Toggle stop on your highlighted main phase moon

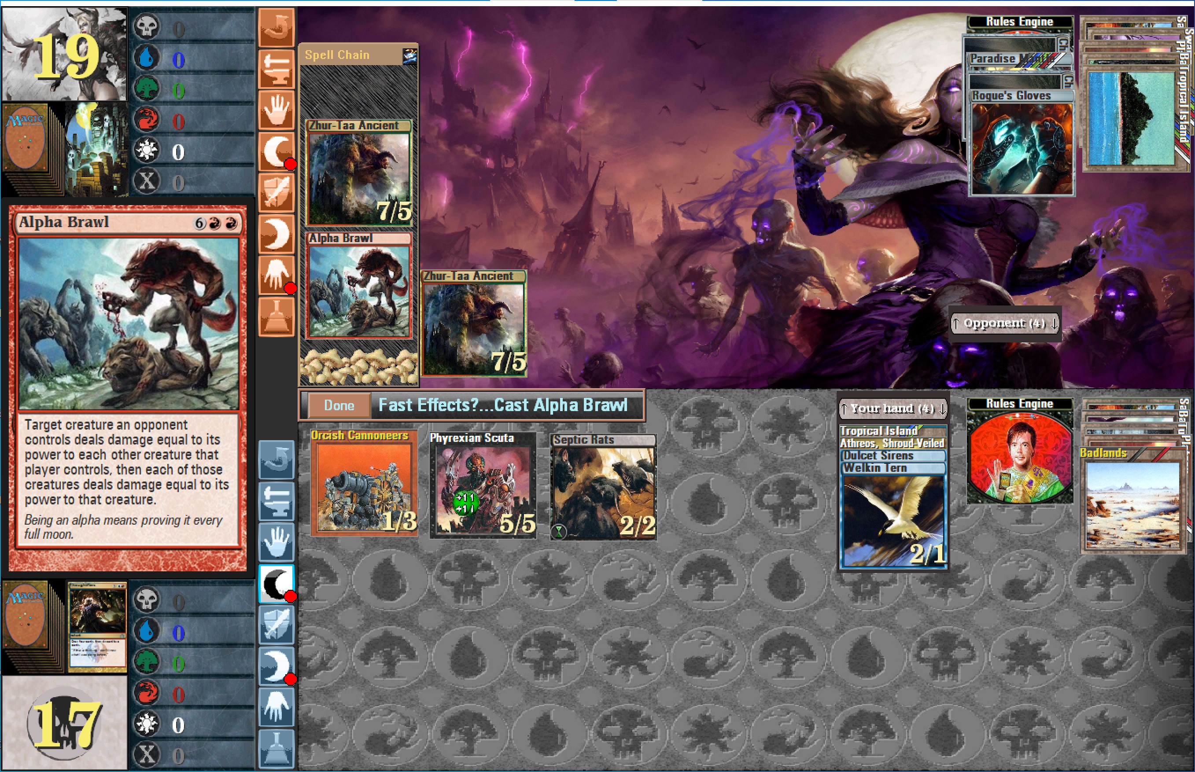coord(277,584)
